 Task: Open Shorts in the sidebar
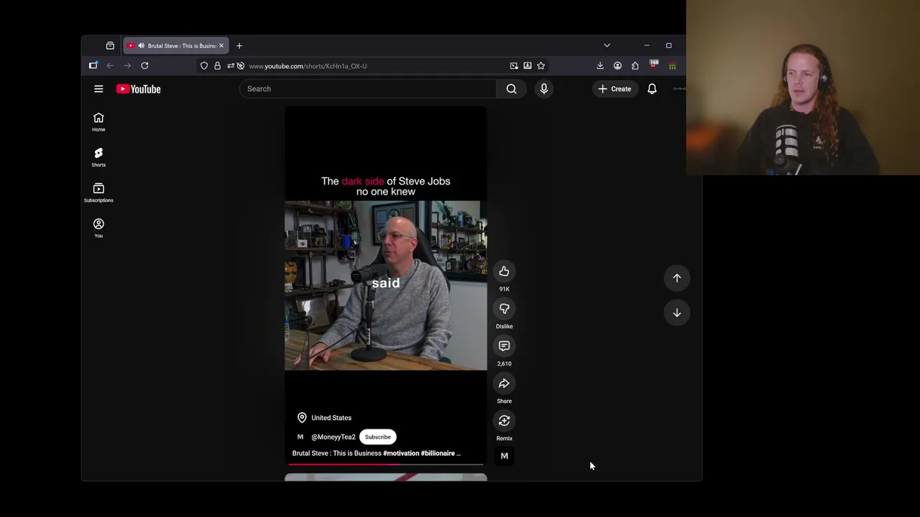tap(98, 157)
